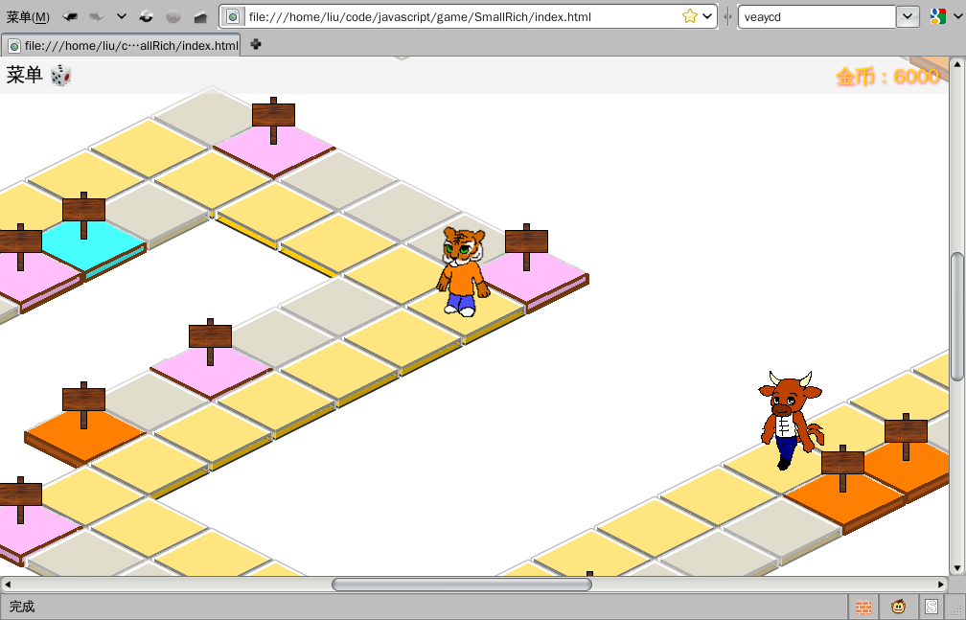Click the horizontal scrollbar thumb
This screenshot has width=966, height=620.
[462, 585]
